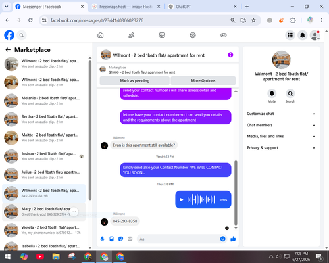Viewport: 329px width, 263px height.
Task: Open the Gaming icon in top navigation
Action: [x=224, y=35]
